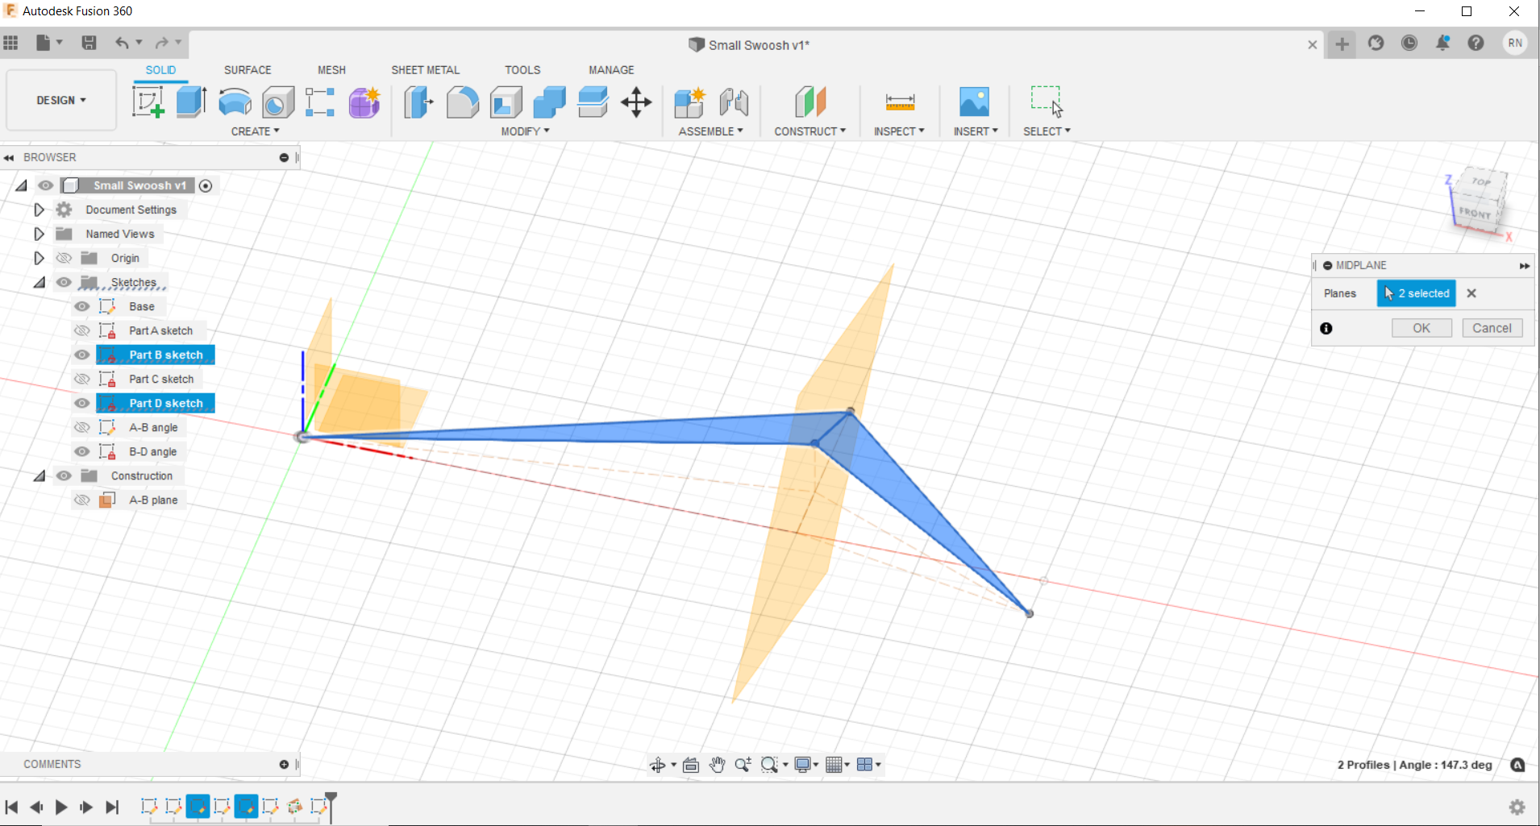Select the Fillet tool in Modify
This screenshot has width=1540, height=826.
coord(462,102)
